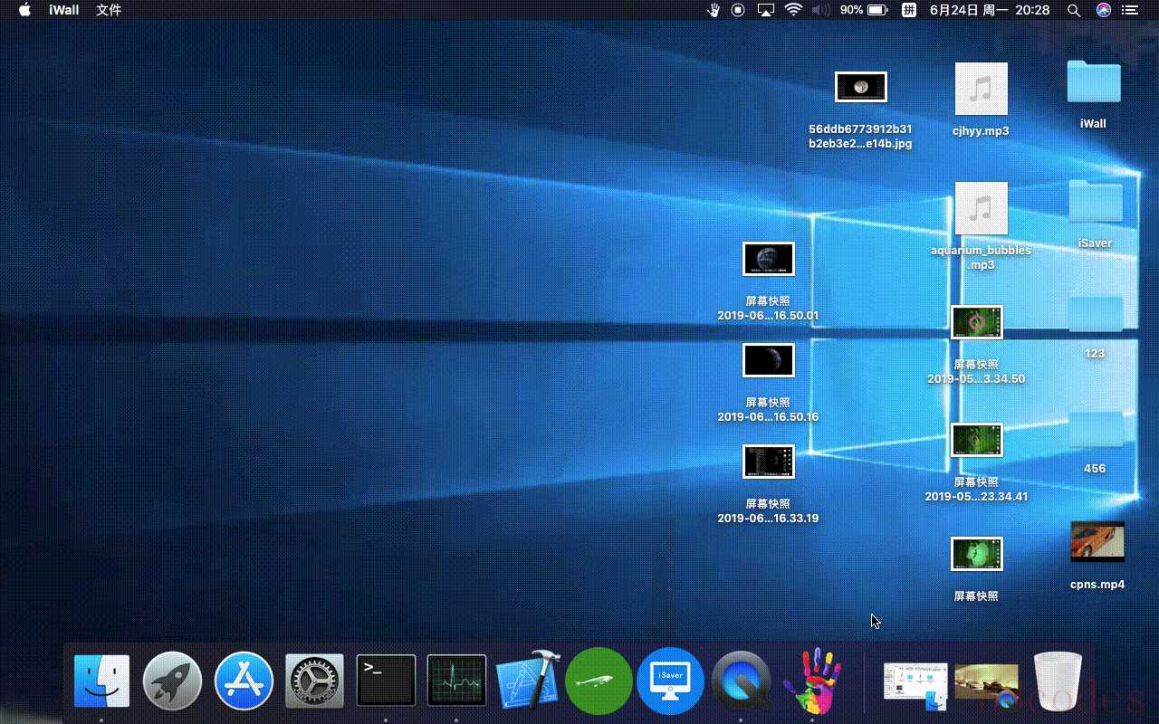
Task: Open the Pinyin input source menu
Action: [x=908, y=10]
